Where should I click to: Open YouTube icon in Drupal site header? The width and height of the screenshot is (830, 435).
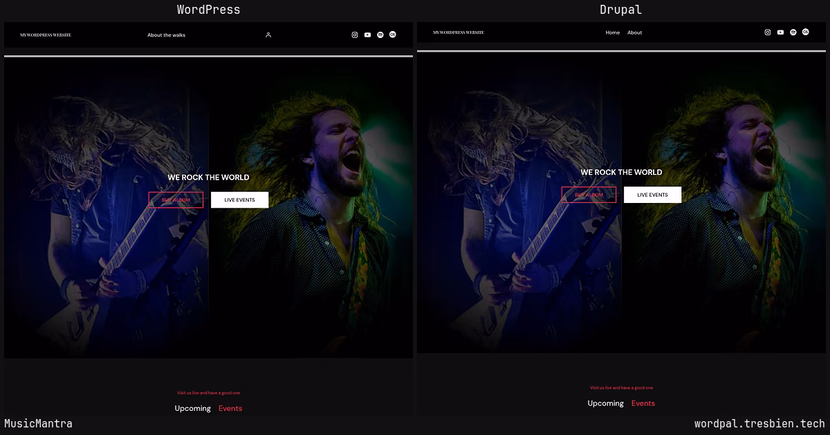(x=780, y=32)
